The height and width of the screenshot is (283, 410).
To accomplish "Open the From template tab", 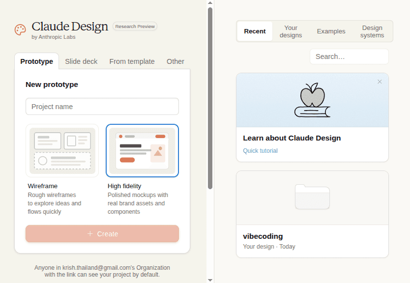I will [x=132, y=61].
